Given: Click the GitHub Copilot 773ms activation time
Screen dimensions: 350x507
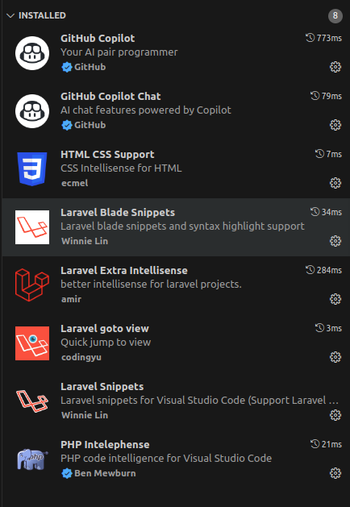Looking at the screenshot, I should pos(324,38).
